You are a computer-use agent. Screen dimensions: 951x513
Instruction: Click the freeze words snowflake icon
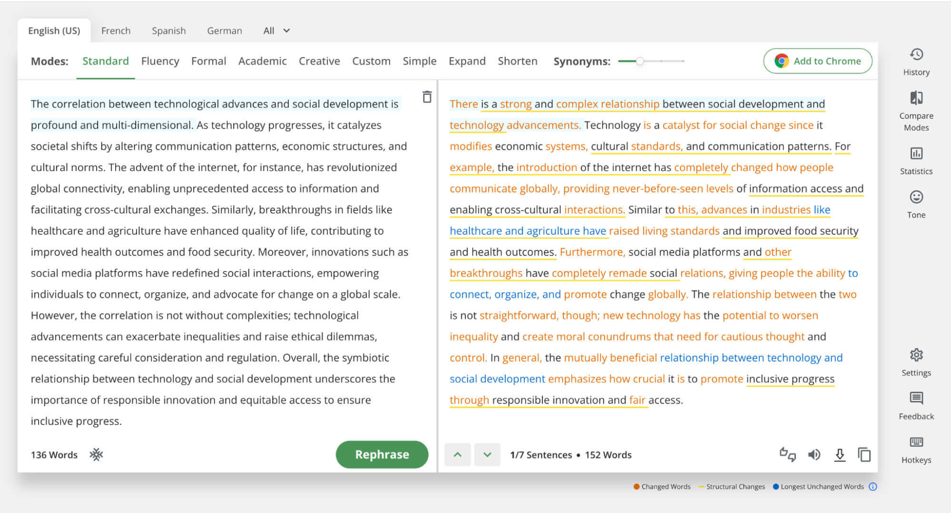tap(96, 455)
